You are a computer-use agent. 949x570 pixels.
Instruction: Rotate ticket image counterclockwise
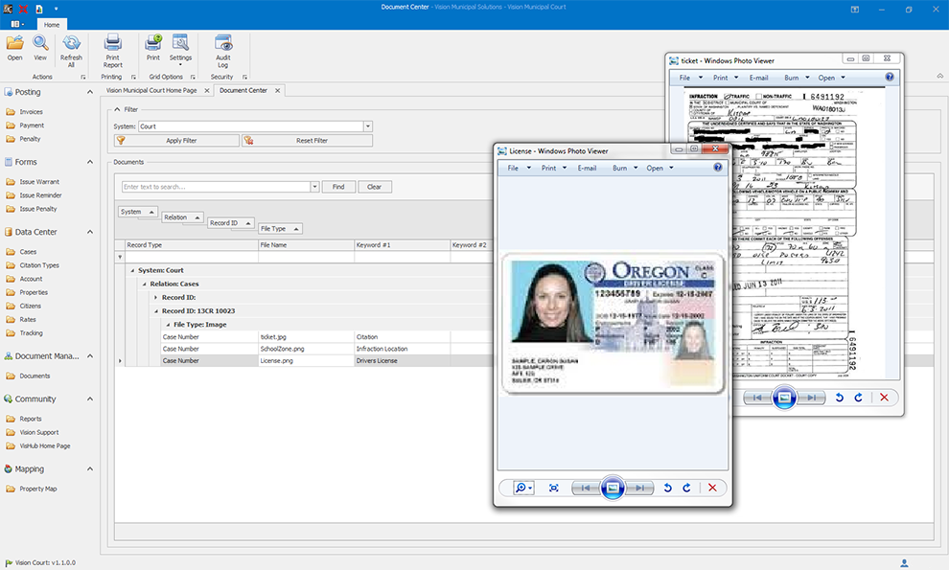[840, 398]
